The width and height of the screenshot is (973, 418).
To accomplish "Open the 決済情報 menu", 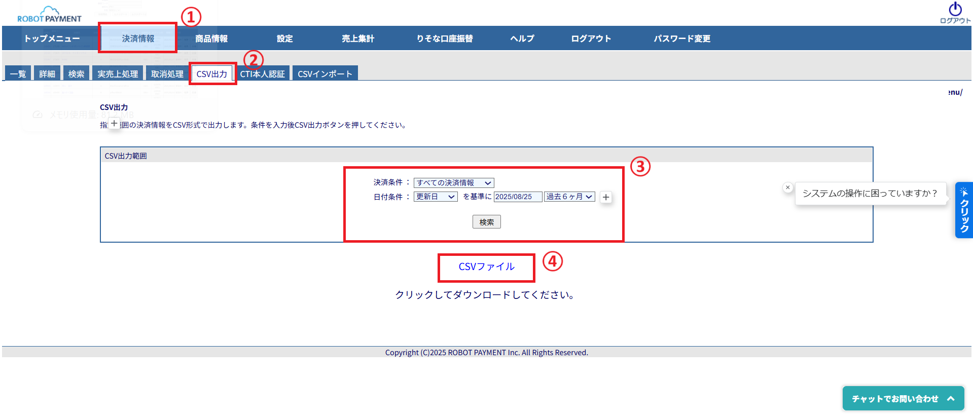I will tap(138, 39).
